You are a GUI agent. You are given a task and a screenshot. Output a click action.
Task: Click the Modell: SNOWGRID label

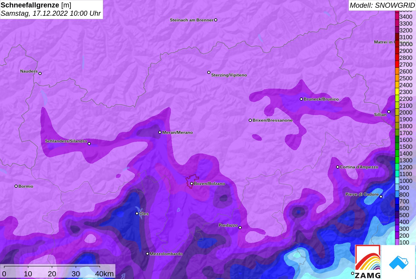coord(382,5)
